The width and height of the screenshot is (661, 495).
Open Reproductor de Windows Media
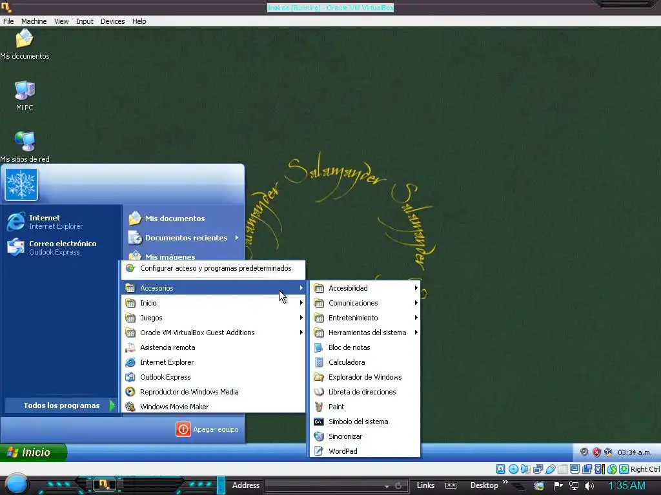213,392
